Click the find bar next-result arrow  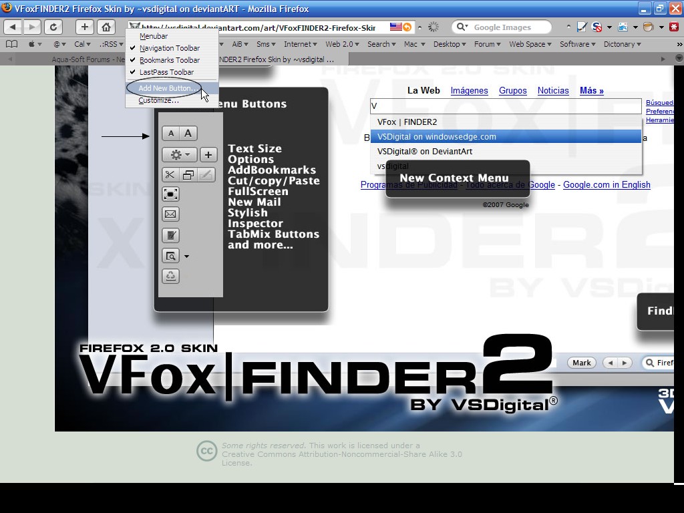(x=625, y=363)
